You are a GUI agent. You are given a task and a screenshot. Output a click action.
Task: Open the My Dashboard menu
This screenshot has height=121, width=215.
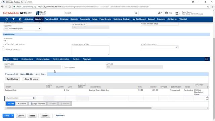coord(139,19)
